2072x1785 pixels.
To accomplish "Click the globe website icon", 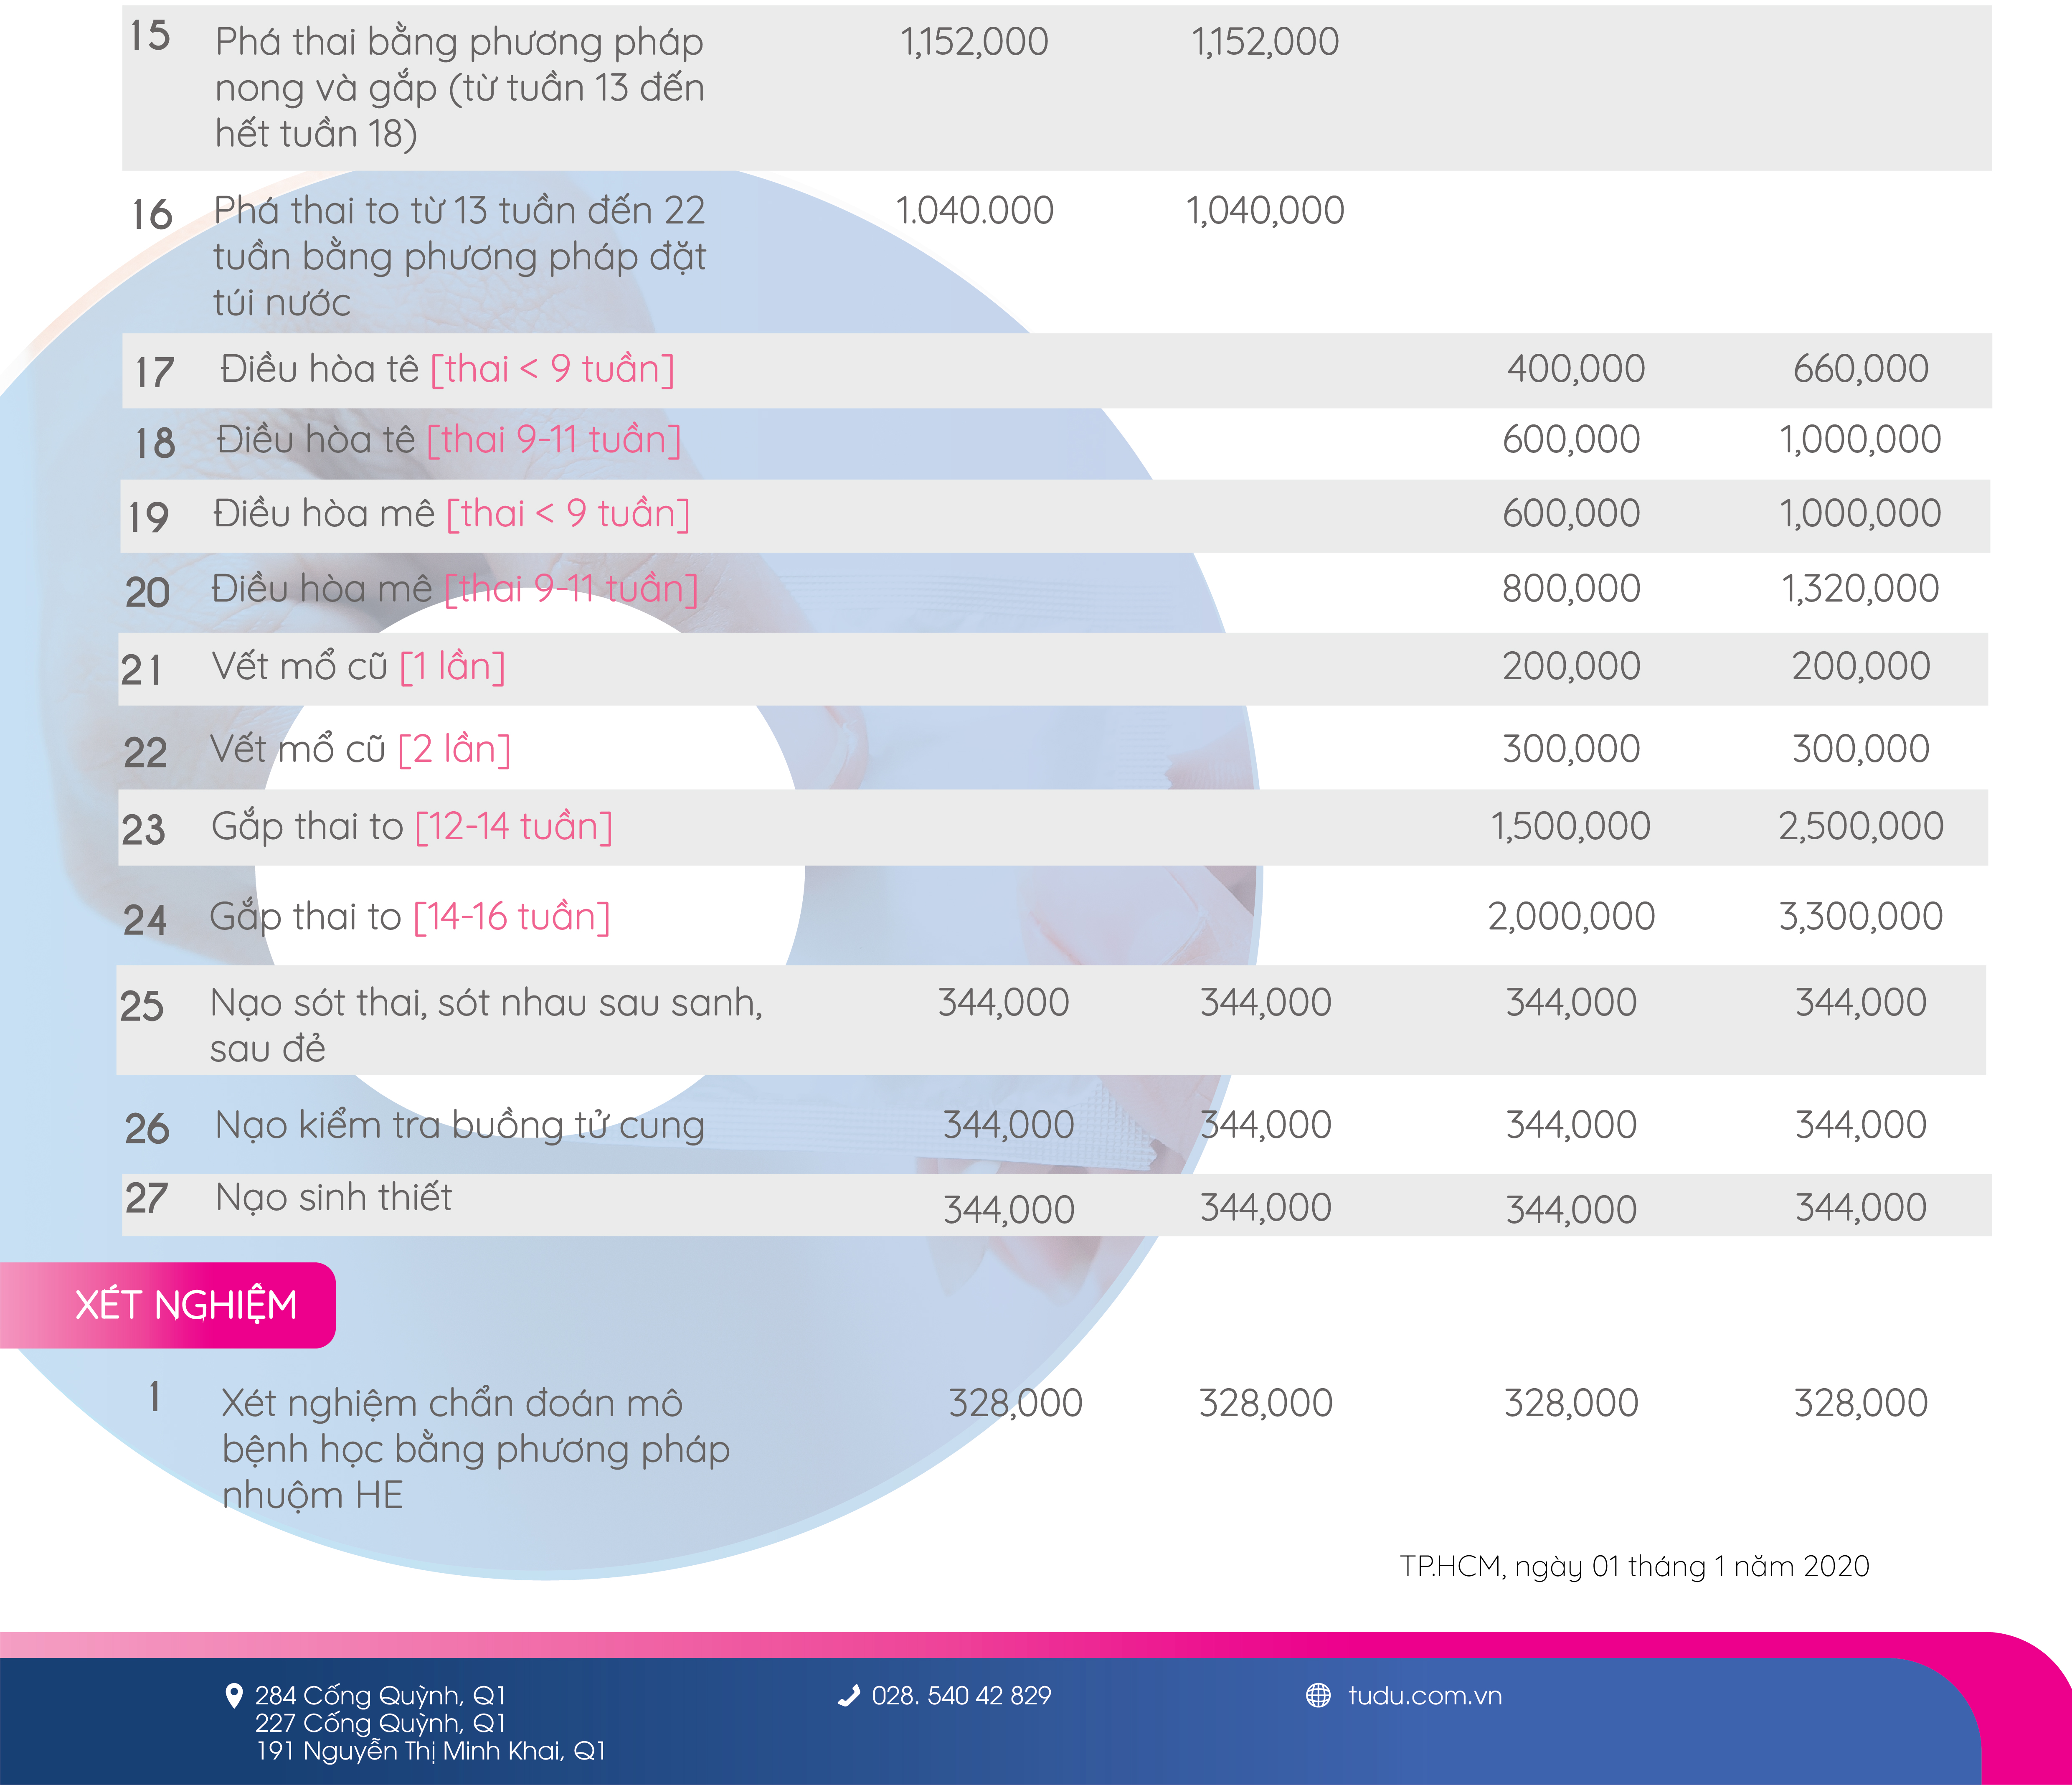I will click(1318, 1695).
